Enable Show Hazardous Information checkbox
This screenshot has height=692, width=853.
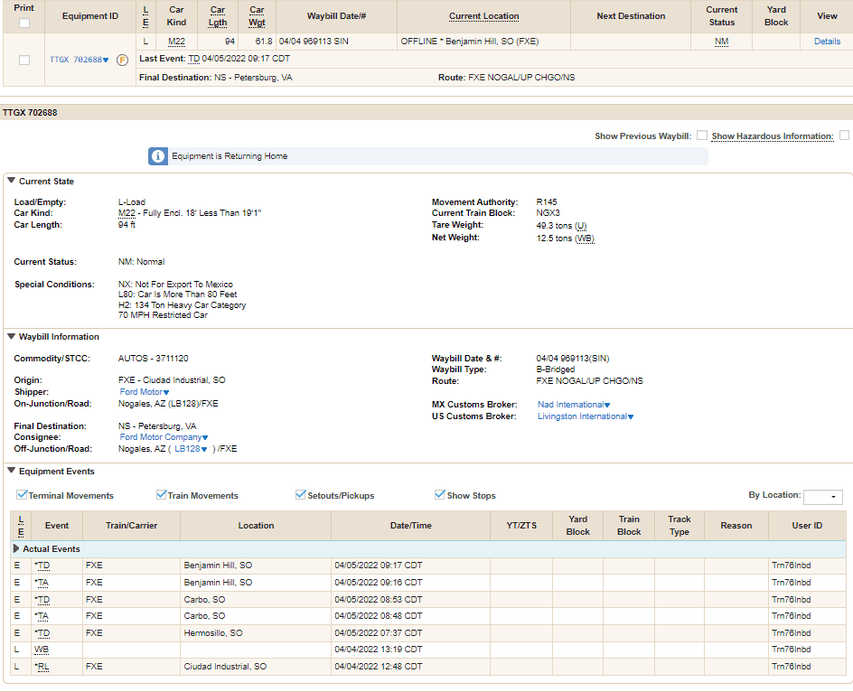point(844,136)
